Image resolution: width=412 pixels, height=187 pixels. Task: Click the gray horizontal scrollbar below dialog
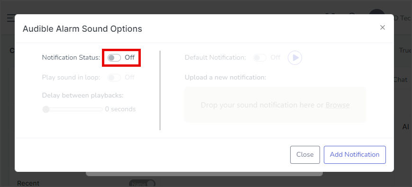coord(204,174)
